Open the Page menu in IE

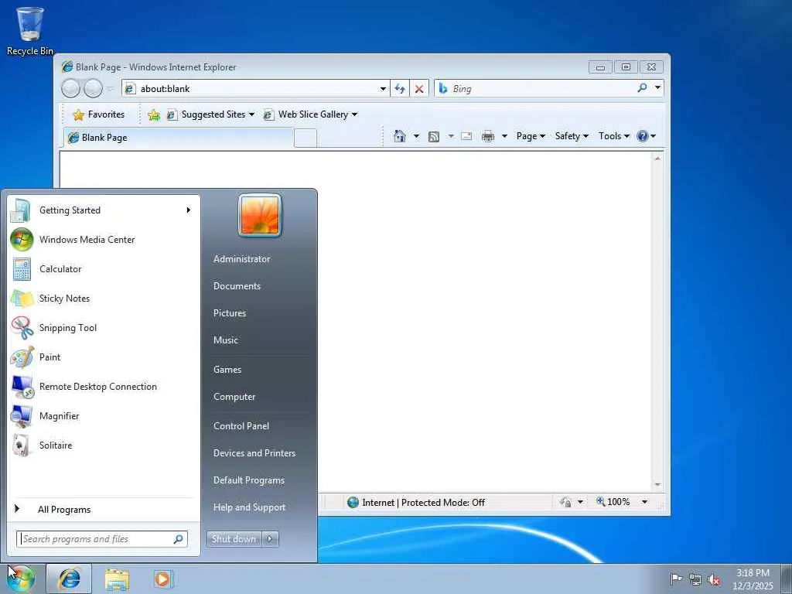(531, 136)
